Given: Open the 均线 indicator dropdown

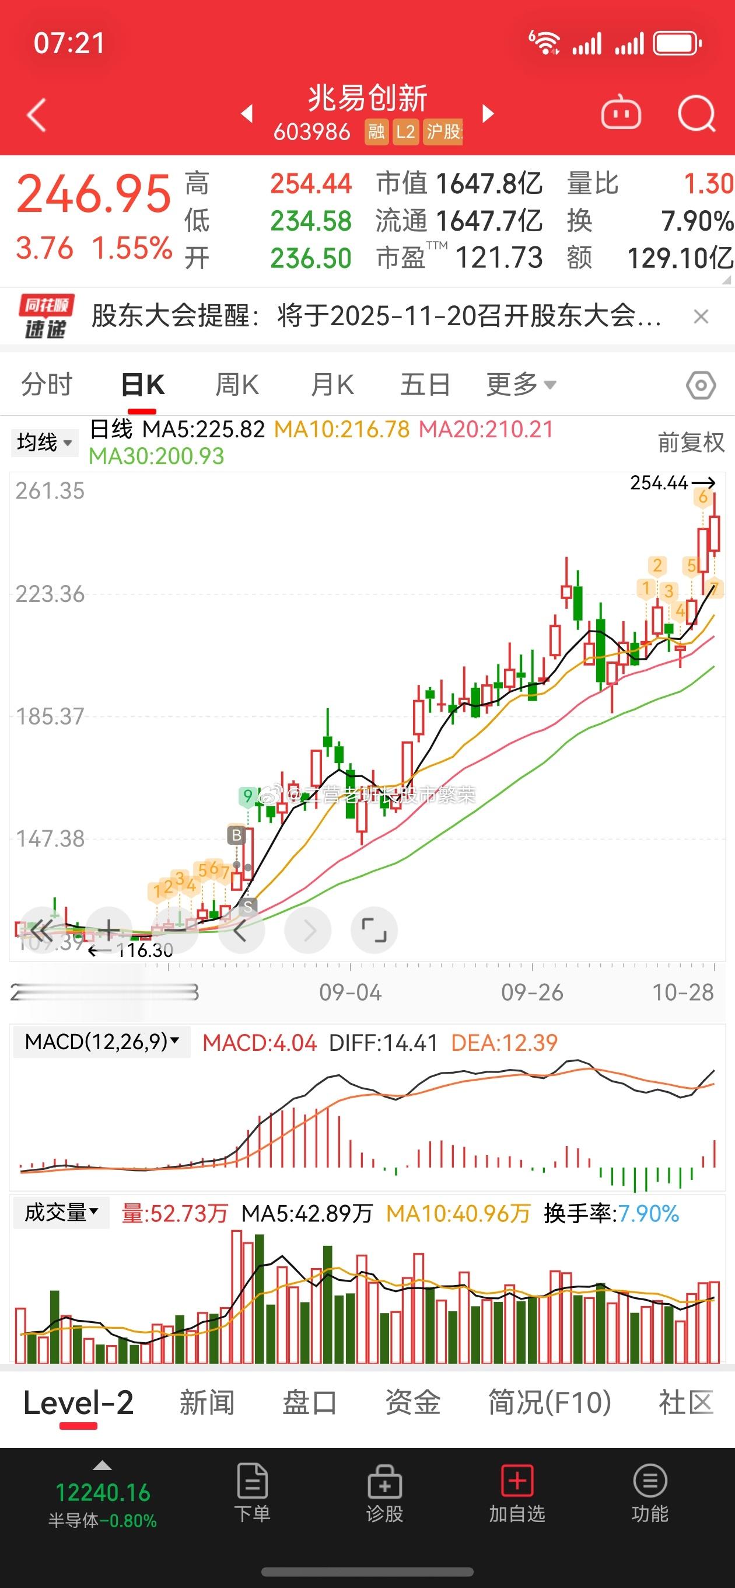Looking at the screenshot, I should click(x=44, y=443).
